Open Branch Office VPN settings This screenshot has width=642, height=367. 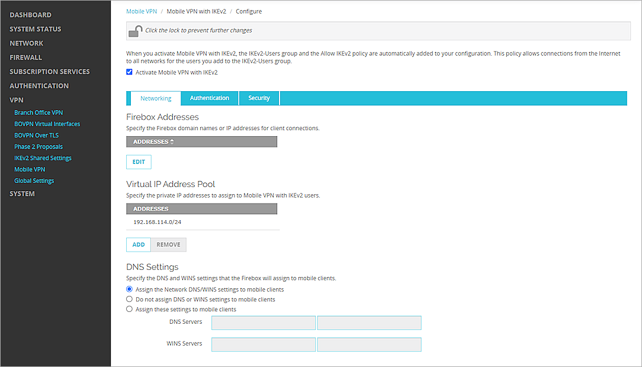38,112
